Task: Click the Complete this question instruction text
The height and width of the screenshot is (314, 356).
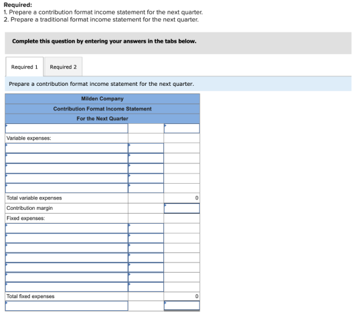Action: 104,41
